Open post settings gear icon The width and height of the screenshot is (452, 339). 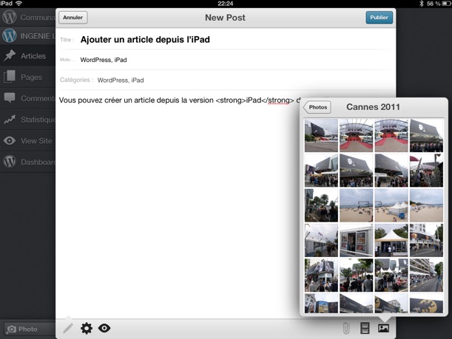[x=87, y=328]
